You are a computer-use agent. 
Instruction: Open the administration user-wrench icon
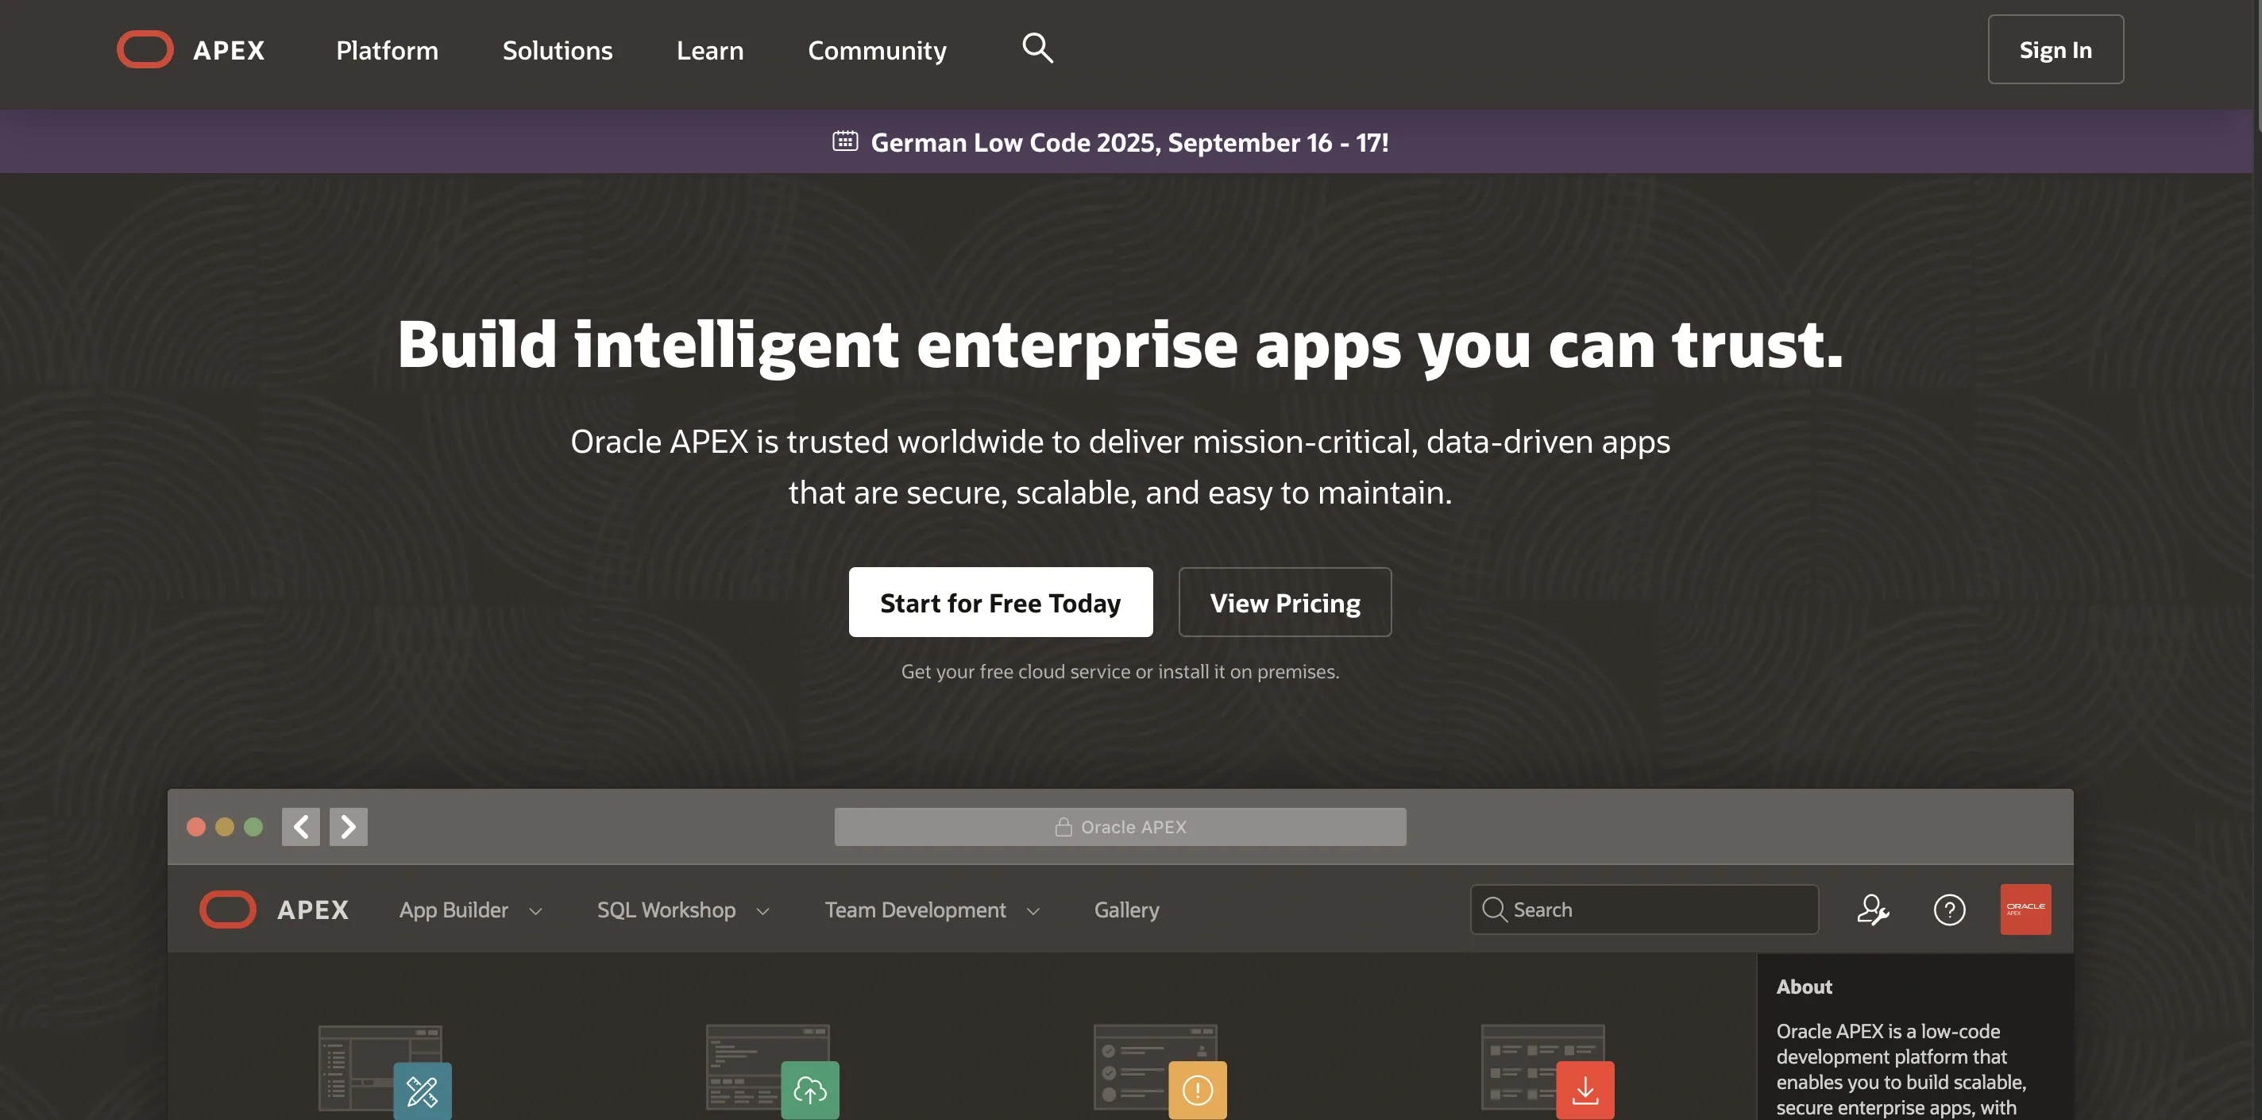tap(1872, 910)
